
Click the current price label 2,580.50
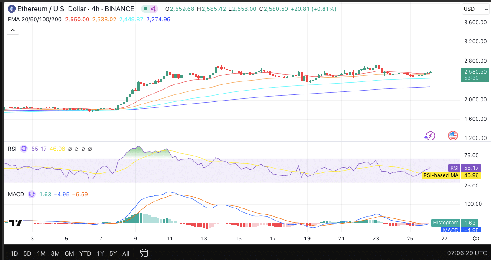point(475,71)
